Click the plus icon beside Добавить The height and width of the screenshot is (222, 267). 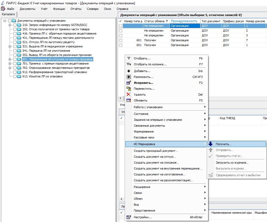[129, 71]
